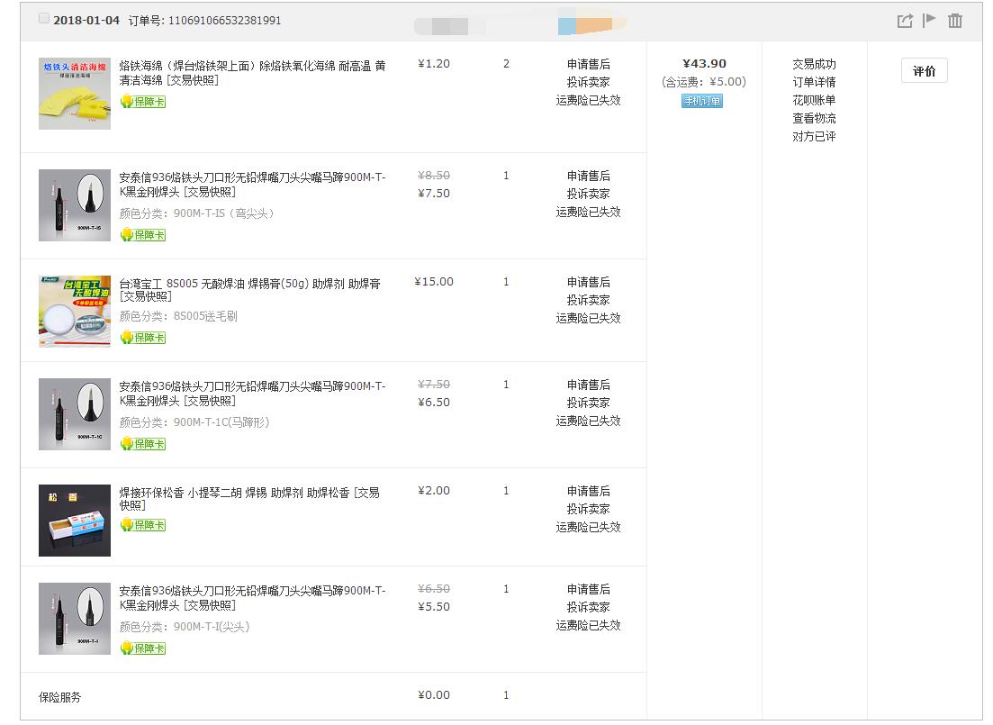Click 保障卡 badge under 焊接环保松香 item

point(143,525)
